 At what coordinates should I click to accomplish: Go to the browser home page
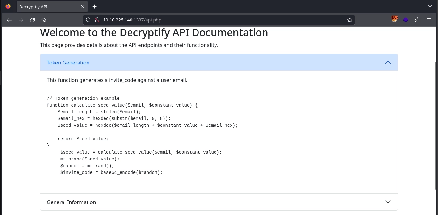(x=44, y=20)
